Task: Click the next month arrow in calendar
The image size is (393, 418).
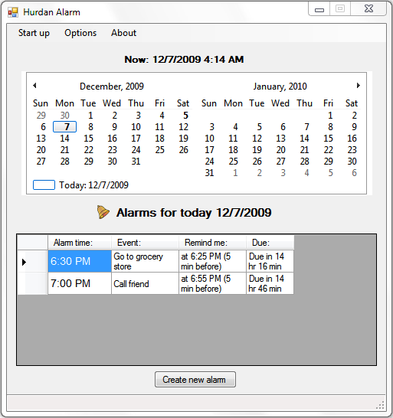Action: tap(359, 86)
